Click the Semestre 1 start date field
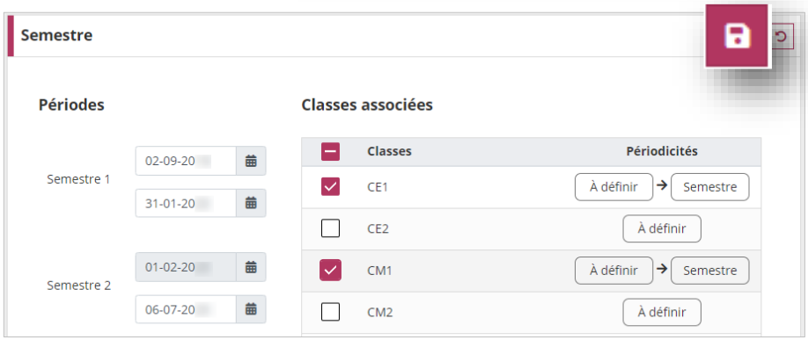 pyautogui.click(x=186, y=161)
